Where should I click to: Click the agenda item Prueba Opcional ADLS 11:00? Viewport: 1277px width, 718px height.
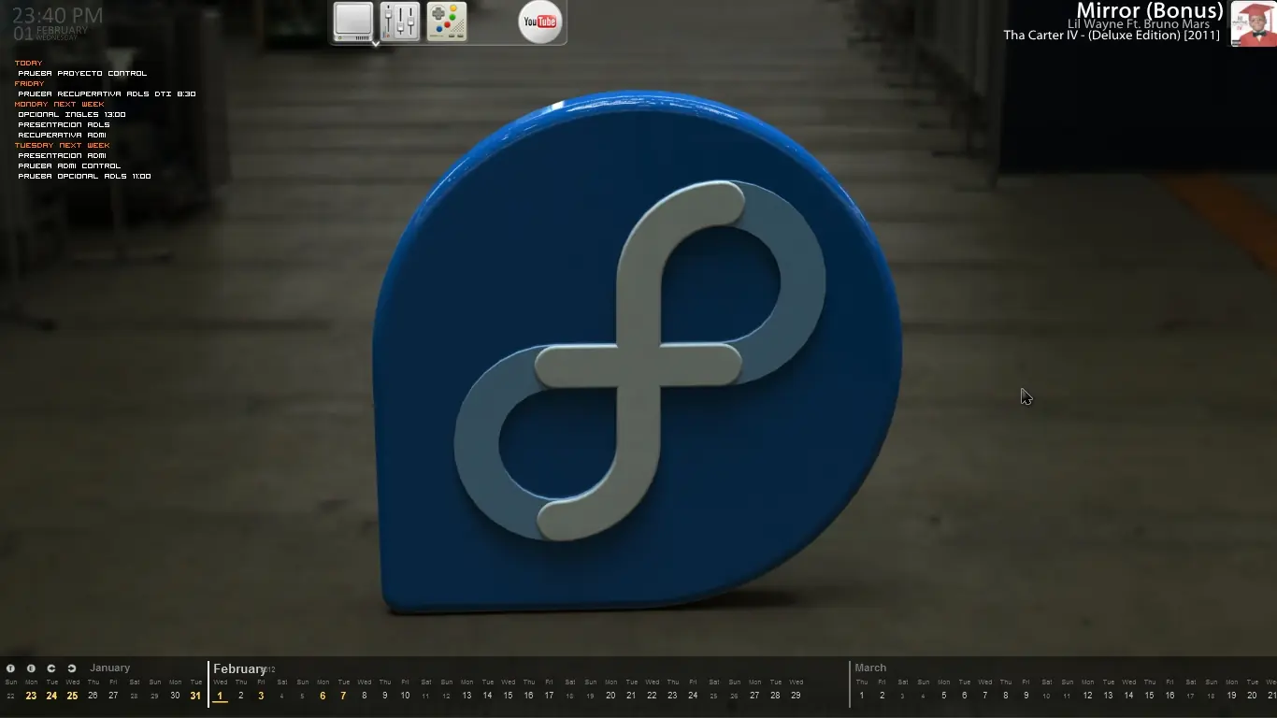(x=84, y=176)
